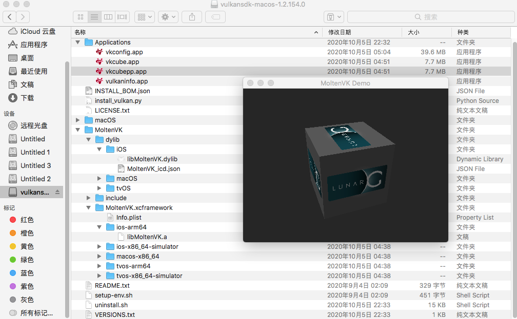Open 下载 in the sidebar

click(21, 98)
